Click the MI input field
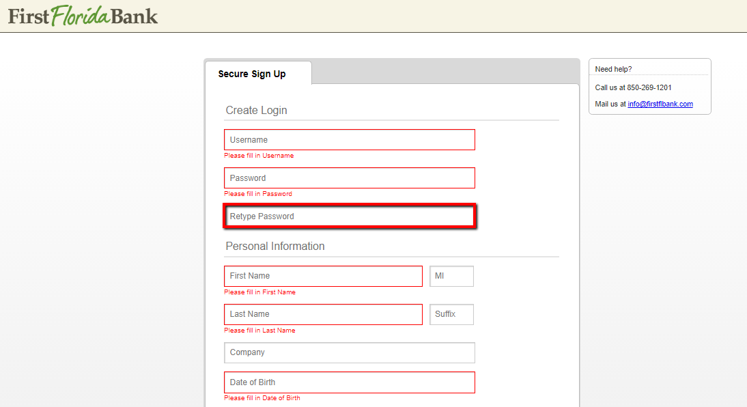Screen dimensions: 747x407 point(451,276)
